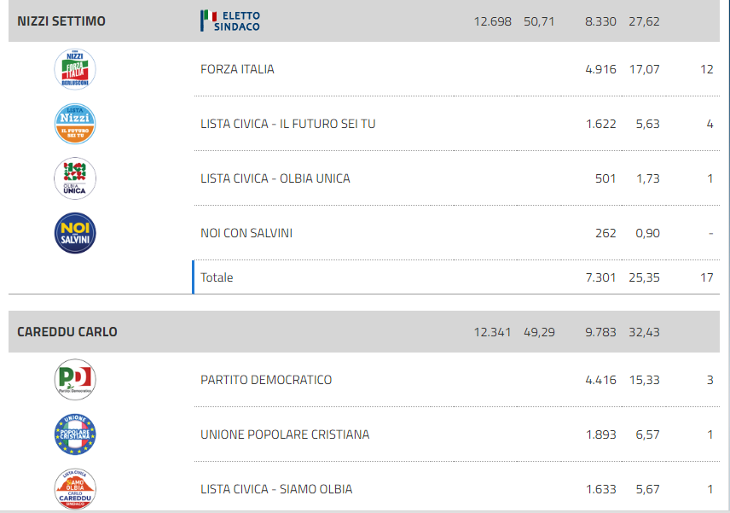730x513 pixels.
Task: Click the Noi con Salvini logo
Action: 75,233
